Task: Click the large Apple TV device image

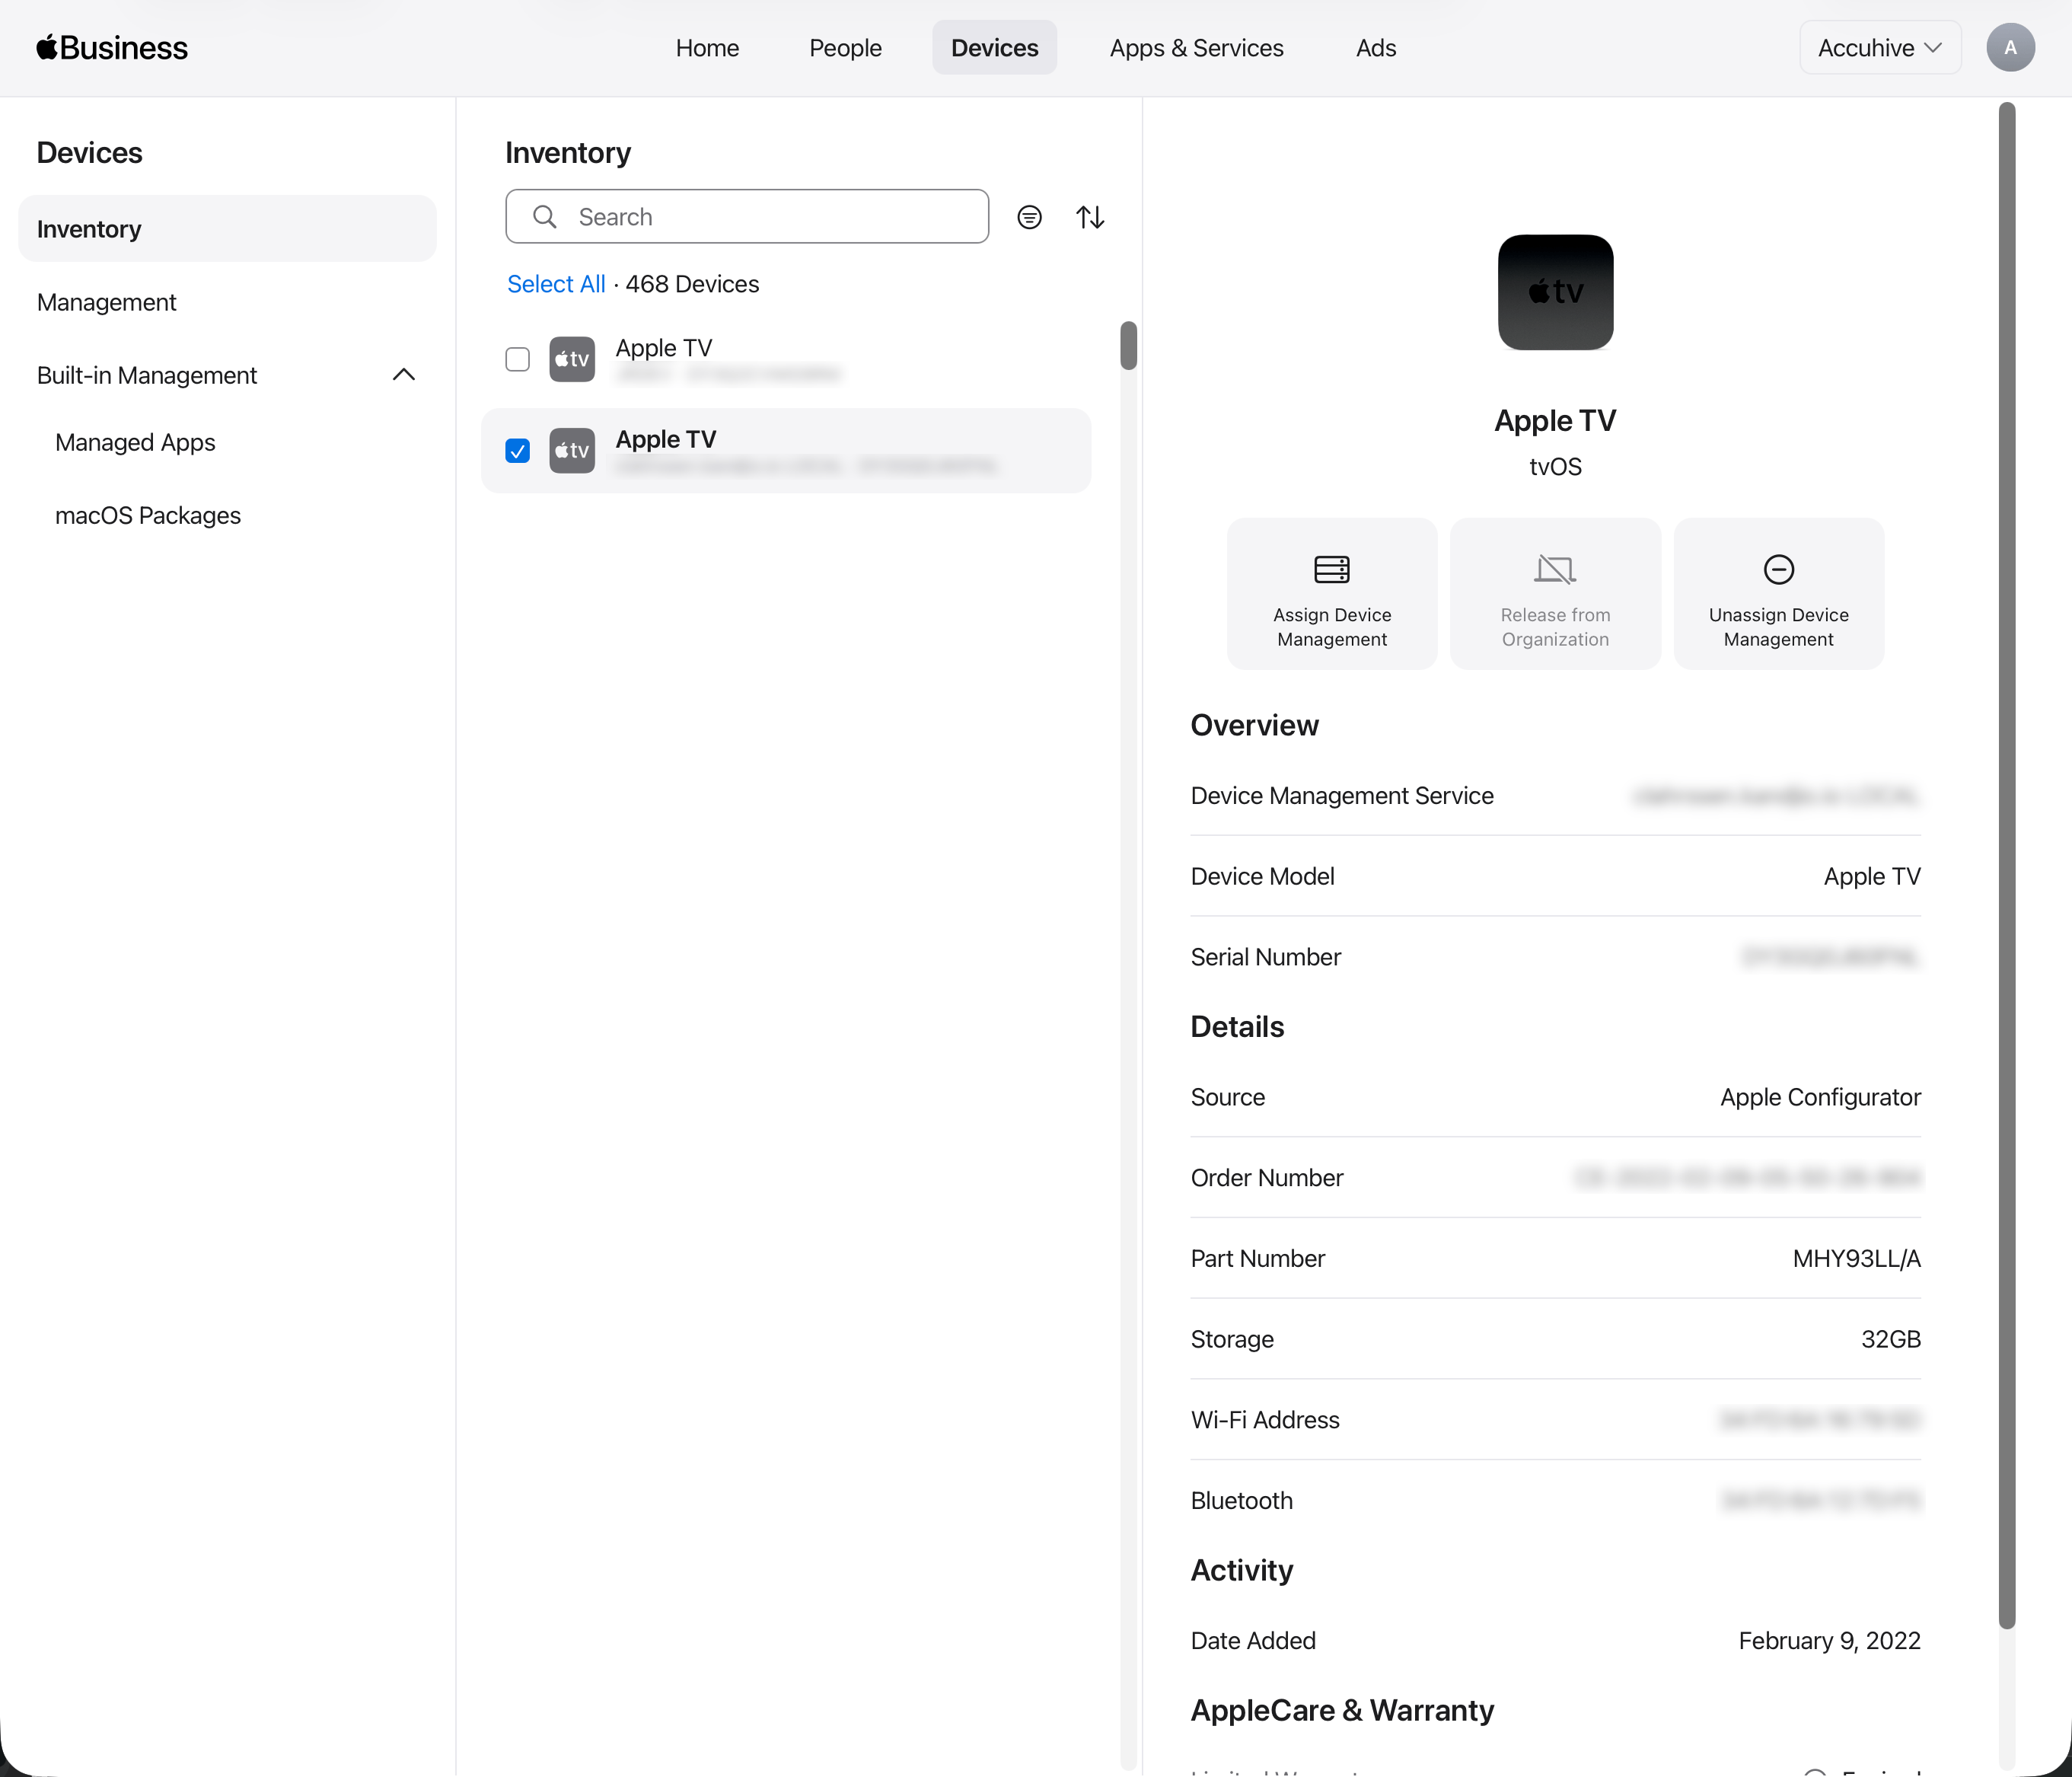Action: [1555, 292]
